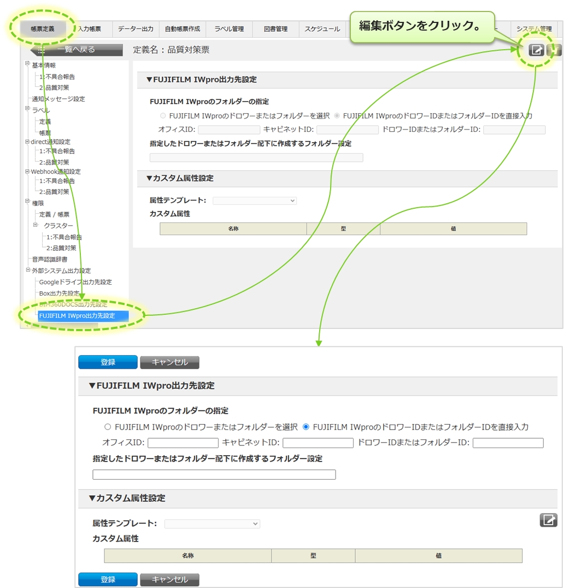
Task: Click the top 登録 button
Action: tap(108, 362)
